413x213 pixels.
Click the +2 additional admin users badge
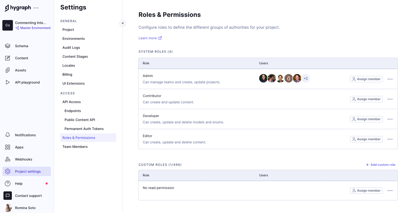click(306, 78)
